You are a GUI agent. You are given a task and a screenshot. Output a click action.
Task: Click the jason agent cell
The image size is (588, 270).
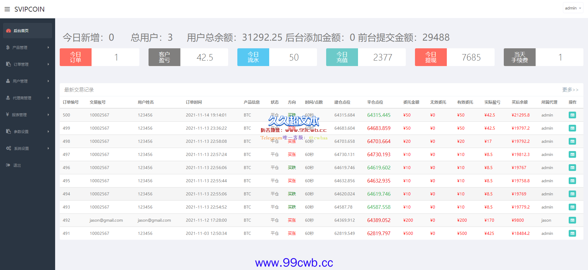point(546,220)
